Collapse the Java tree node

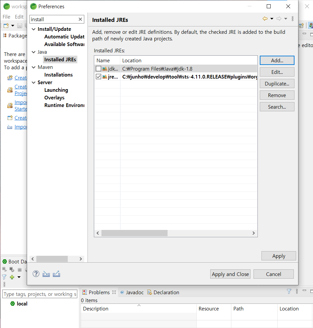[x=33, y=52]
